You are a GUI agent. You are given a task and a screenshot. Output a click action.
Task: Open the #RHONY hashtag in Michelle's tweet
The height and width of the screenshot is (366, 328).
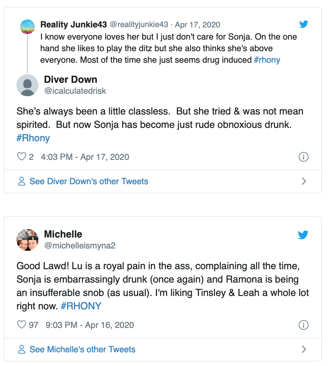tap(81, 306)
